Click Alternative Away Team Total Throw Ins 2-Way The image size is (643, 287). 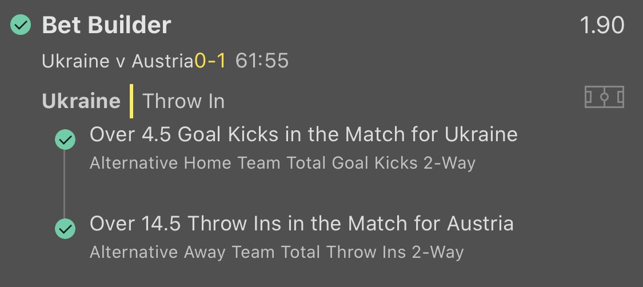(x=277, y=252)
